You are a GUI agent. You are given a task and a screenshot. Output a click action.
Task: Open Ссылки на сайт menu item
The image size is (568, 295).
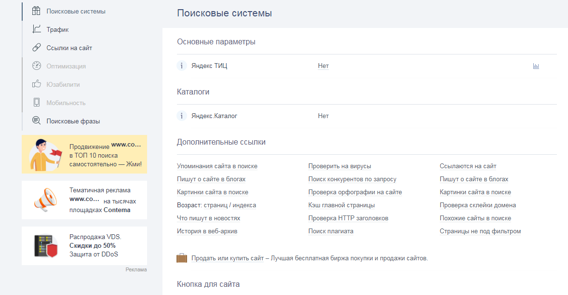pyautogui.click(x=69, y=48)
